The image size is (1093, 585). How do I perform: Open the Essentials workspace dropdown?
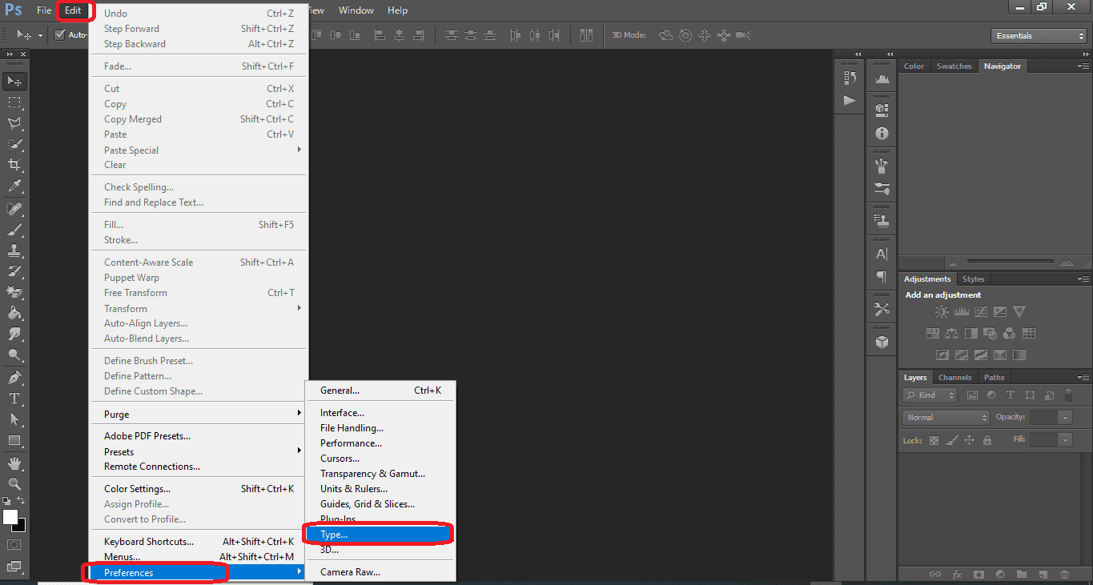click(1039, 35)
